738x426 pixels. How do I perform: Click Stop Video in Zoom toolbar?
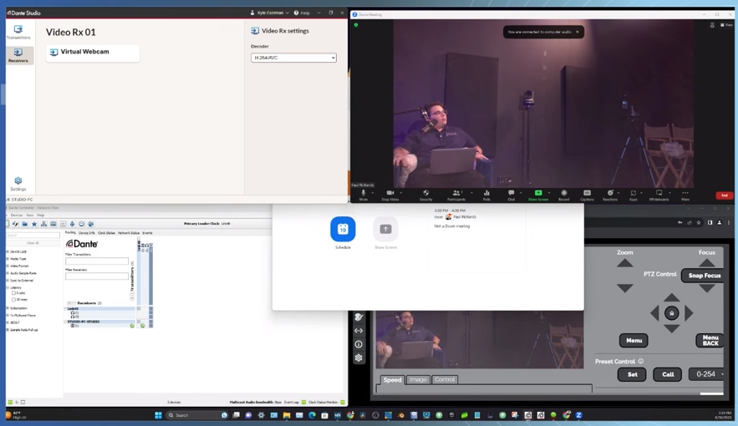tap(389, 195)
